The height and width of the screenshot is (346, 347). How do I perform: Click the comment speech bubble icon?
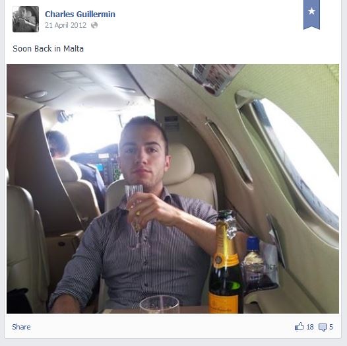coord(323,327)
